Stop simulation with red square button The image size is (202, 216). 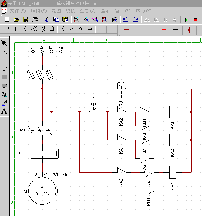195,20
